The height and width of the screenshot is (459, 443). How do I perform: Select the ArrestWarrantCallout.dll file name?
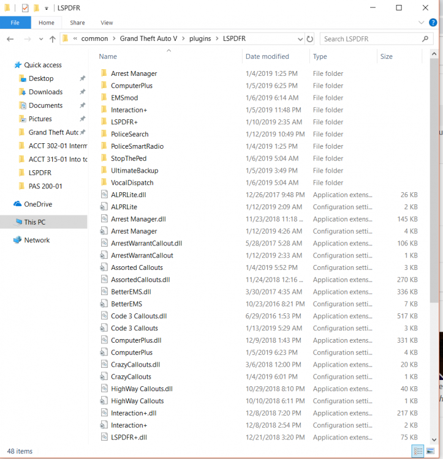[x=146, y=243]
